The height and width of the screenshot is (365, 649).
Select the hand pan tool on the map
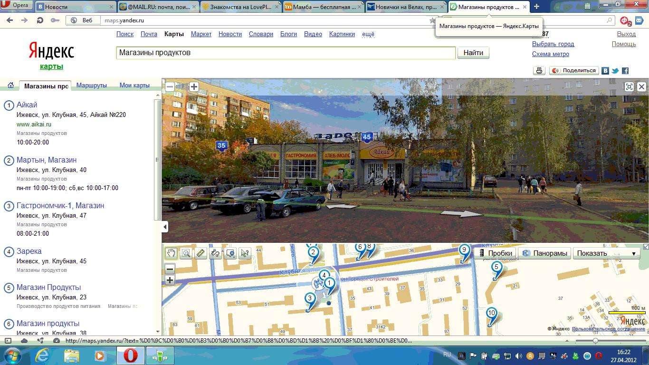[171, 253]
